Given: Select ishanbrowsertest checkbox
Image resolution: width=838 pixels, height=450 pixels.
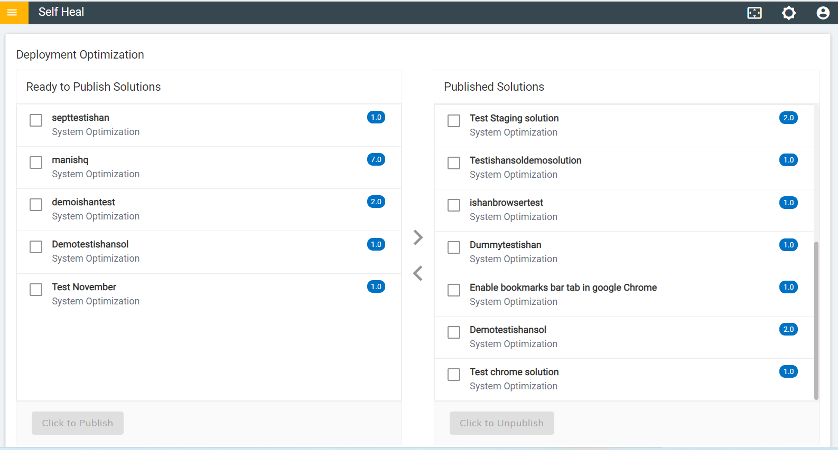Looking at the screenshot, I should click(454, 205).
